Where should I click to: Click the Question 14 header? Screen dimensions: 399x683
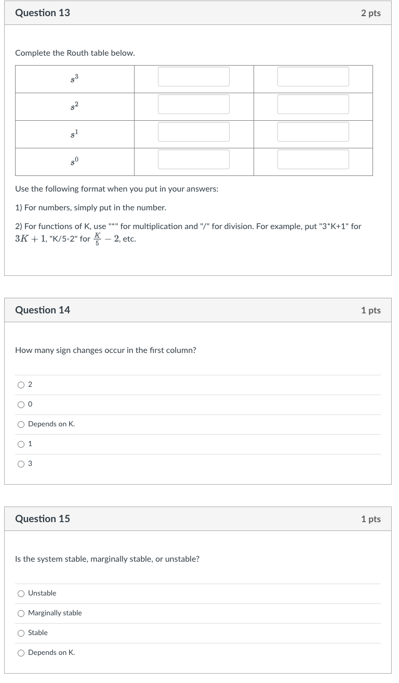tap(43, 310)
